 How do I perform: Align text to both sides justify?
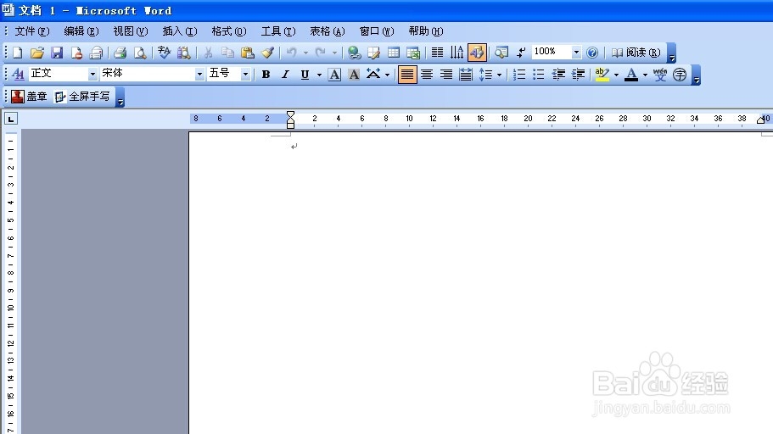pyautogui.click(x=407, y=75)
